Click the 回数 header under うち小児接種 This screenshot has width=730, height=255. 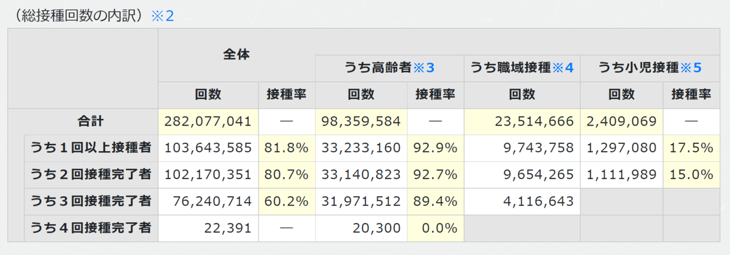(622, 95)
